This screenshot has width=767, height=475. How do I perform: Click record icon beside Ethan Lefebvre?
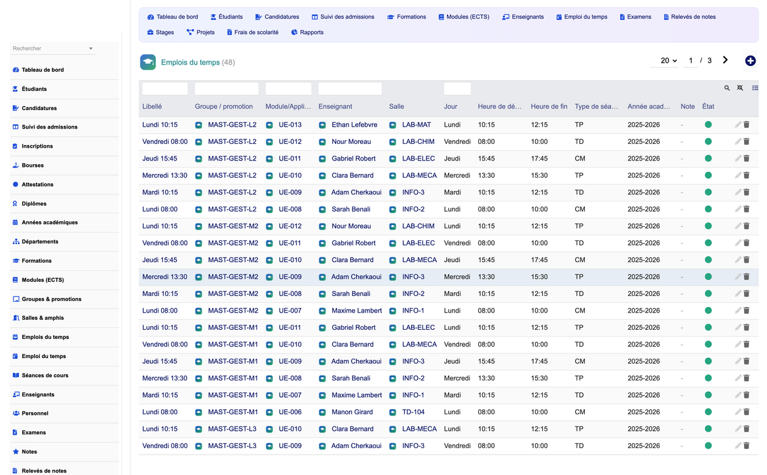point(322,125)
